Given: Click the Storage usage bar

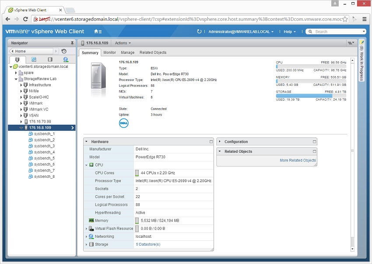Looking at the screenshot, I should tap(311, 96).
